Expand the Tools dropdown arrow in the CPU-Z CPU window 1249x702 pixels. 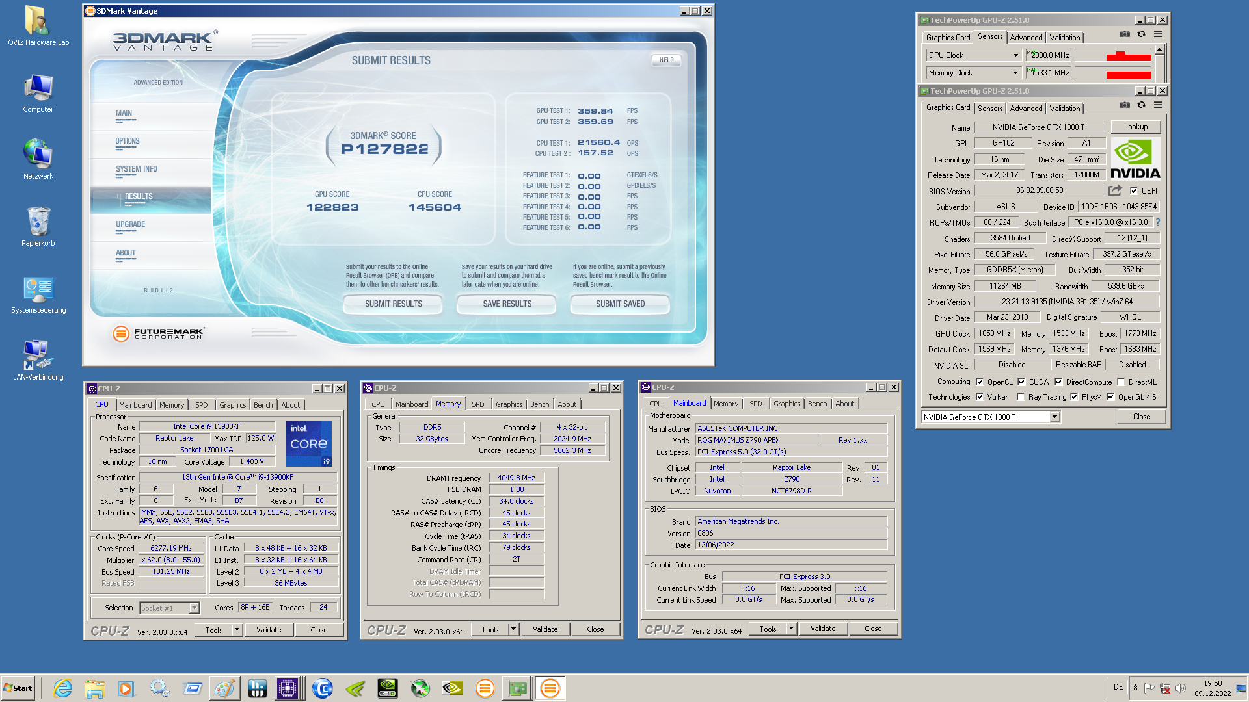[237, 630]
